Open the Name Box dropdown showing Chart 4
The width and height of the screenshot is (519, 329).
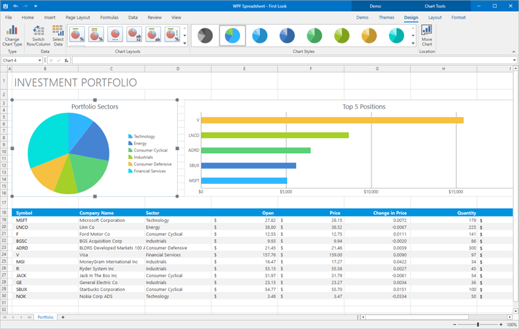(x=40, y=60)
